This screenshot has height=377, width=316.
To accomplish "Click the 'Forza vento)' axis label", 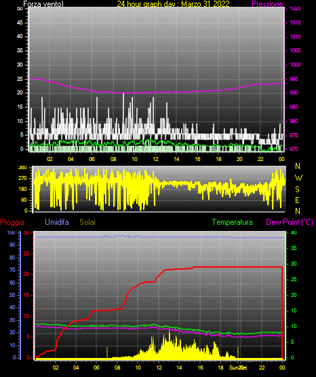I will pos(43,4).
